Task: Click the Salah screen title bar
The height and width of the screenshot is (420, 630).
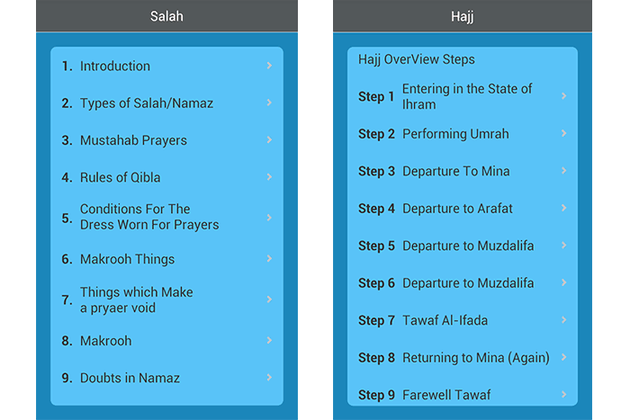Action: (166, 16)
